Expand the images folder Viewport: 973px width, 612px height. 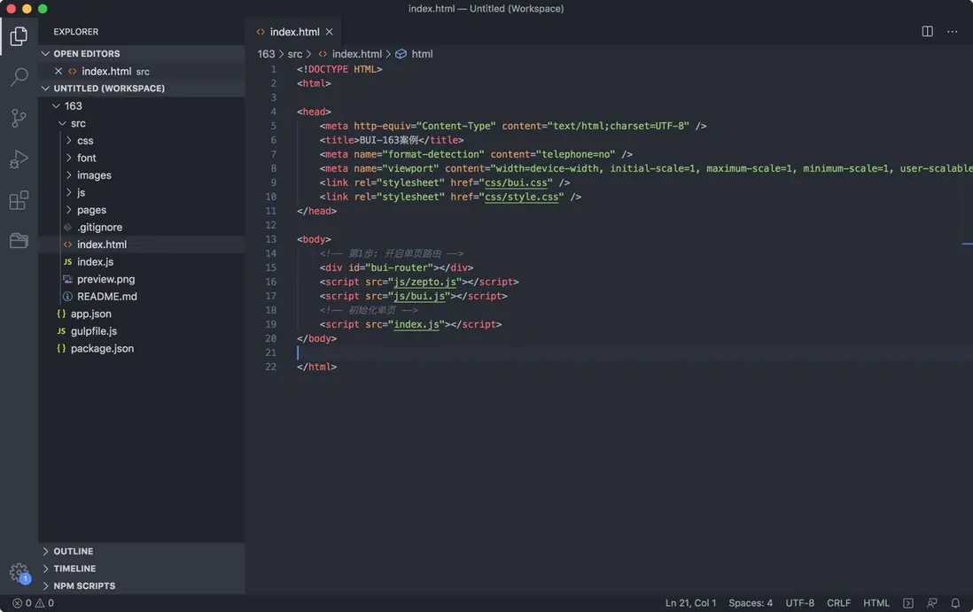[x=92, y=174]
